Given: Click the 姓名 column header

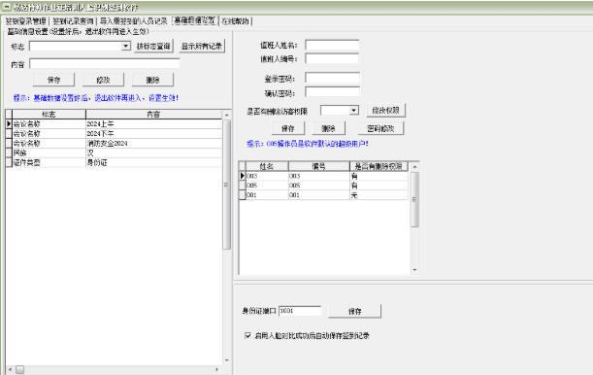Looking at the screenshot, I should click(267, 166).
